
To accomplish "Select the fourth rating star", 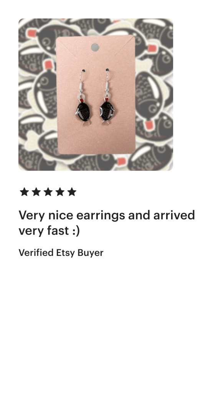I will point(60,192).
